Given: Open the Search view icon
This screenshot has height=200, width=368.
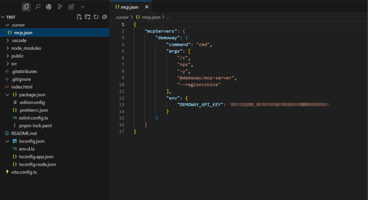Looking at the screenshot, I should pos(37,7).
